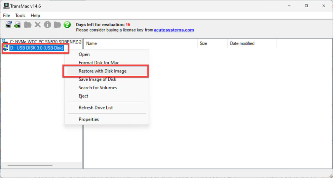Minimize the TransMac window
The width and height of the screenshot is (333, 178).
click(289, 6)
